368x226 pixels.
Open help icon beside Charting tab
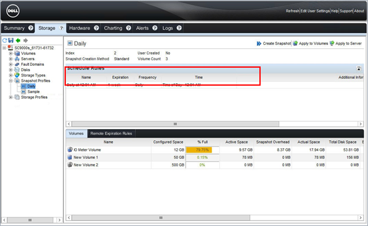128,28
